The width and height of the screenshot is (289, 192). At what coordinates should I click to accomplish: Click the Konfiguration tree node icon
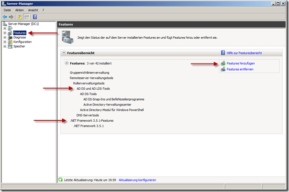(x=11, y=42)
